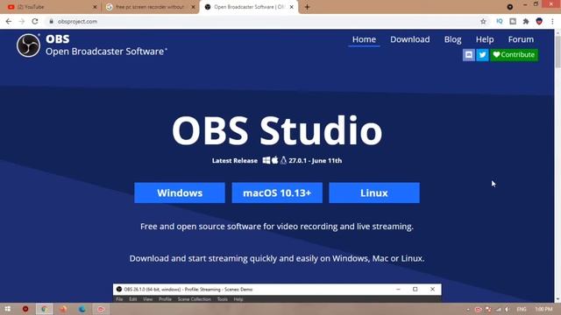Open Scene Collection menu in OBS preview image
This screenshot has width=561, height=315.
pos(195,299)
